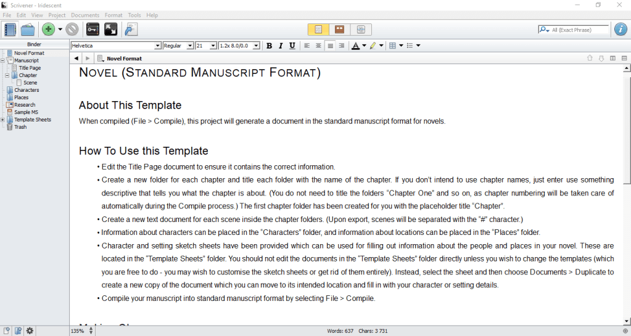Click the Compile document icon
631x336 pixels.
pyautogui.click(x=131, y=29)
